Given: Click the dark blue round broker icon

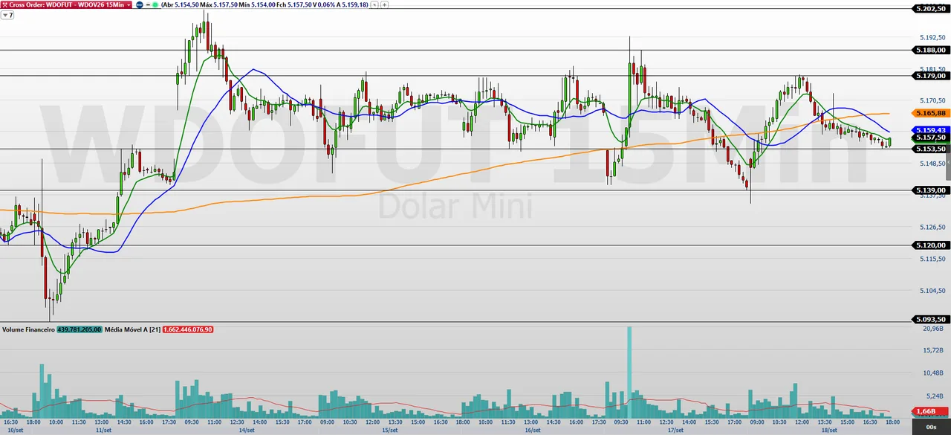Looking at the screenshot, I should coord(139,4).
